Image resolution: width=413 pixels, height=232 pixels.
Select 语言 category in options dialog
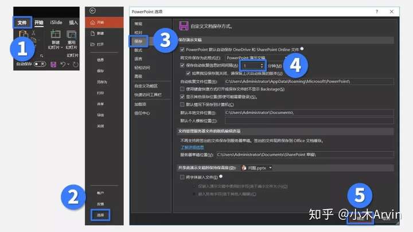(x=138, y=59)
